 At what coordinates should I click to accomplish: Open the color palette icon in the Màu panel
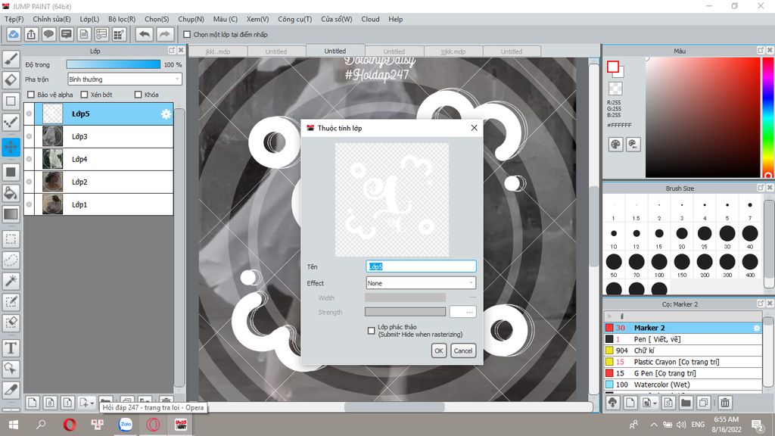[x=615, y=145]
